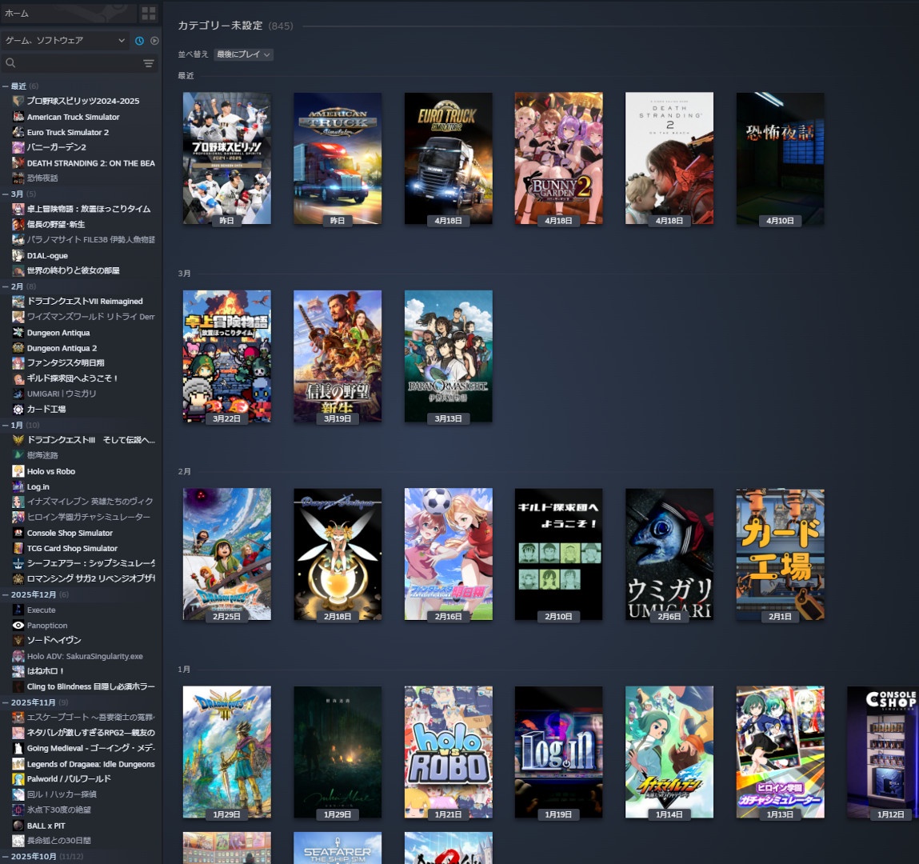
Task: Collapse the 2025年12月 sidebar group
Action: (x=6, y=594)
